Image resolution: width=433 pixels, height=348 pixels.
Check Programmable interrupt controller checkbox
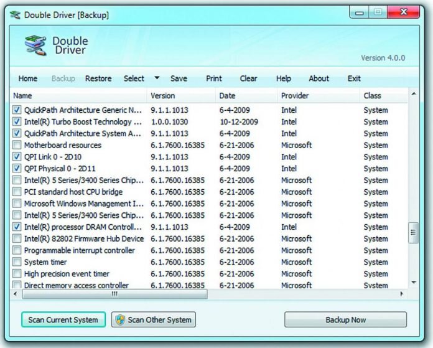tap(17, 250)
